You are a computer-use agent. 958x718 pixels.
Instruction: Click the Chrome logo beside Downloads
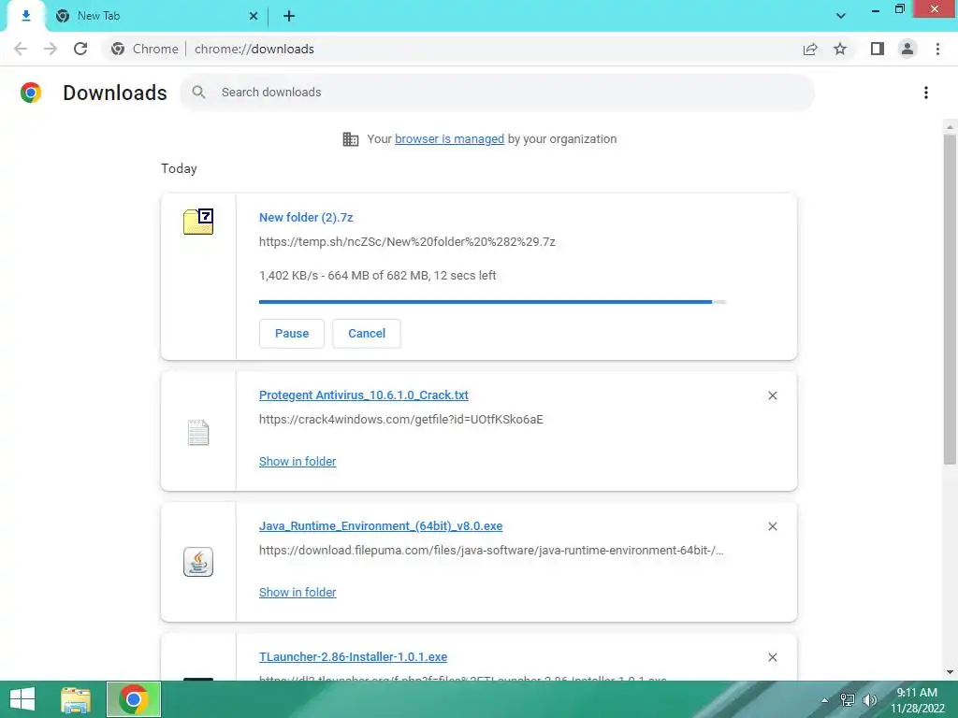[31, 93]
